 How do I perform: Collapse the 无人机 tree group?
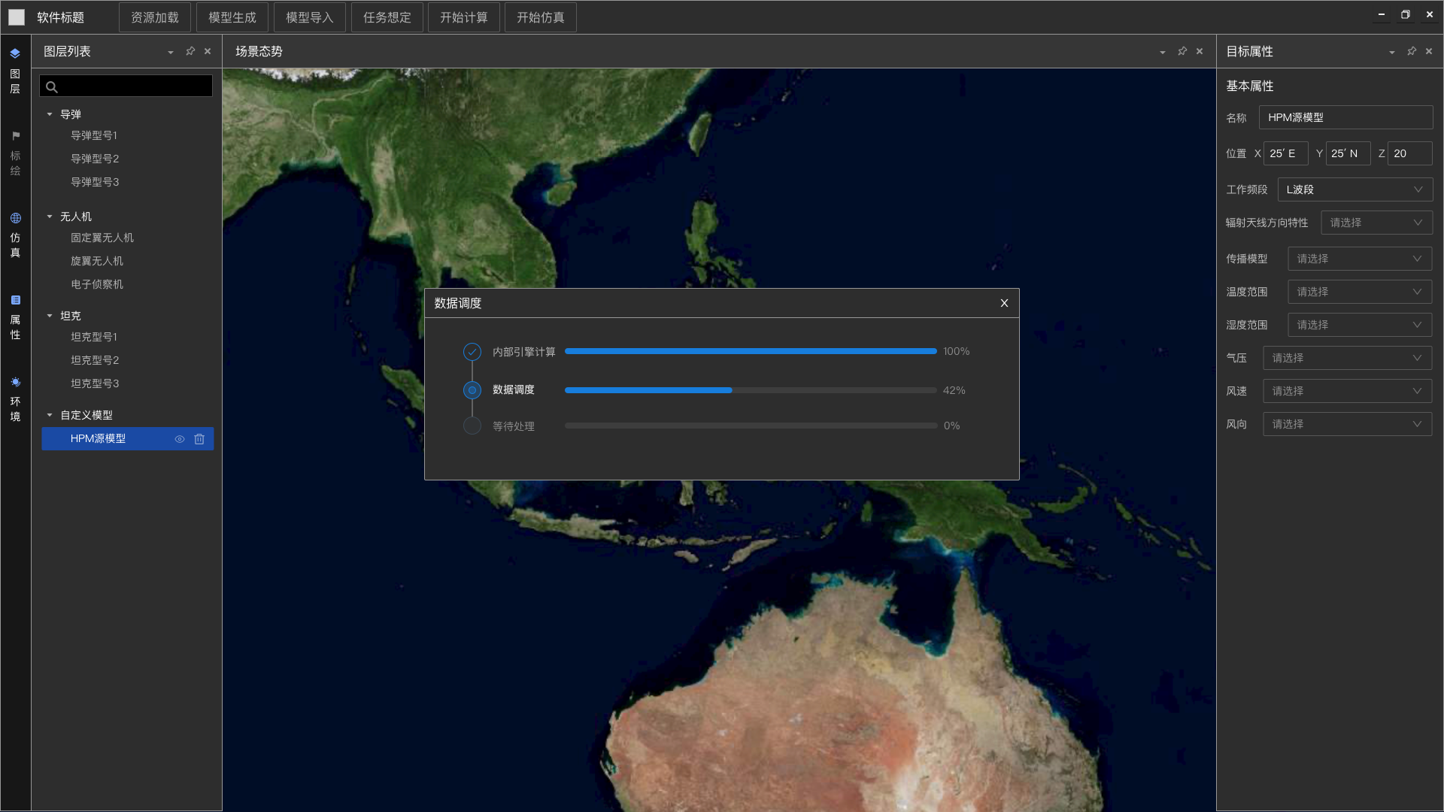pyautogui.click(x=50, y=217)
